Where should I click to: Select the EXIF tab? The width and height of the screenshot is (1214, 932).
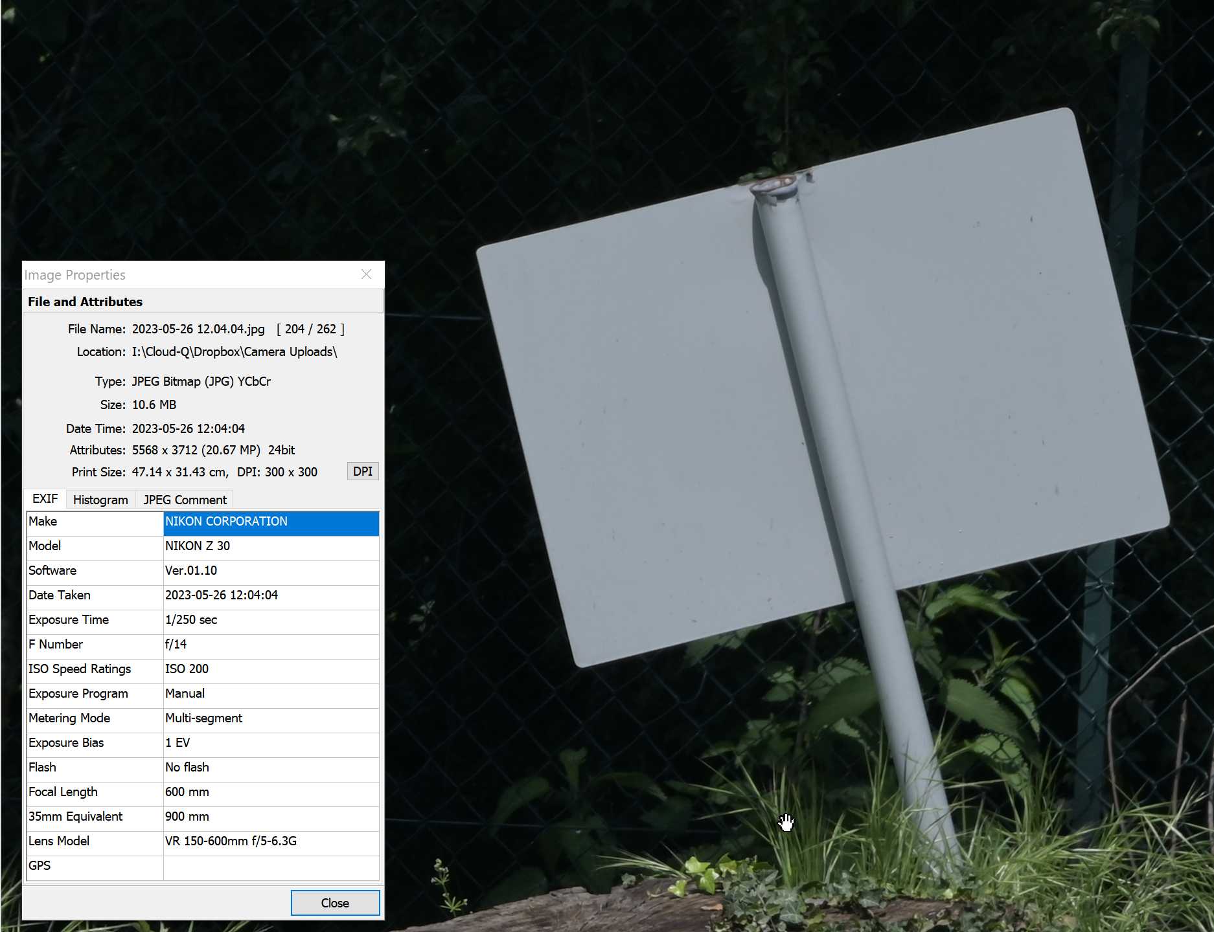tap(45, 498)
